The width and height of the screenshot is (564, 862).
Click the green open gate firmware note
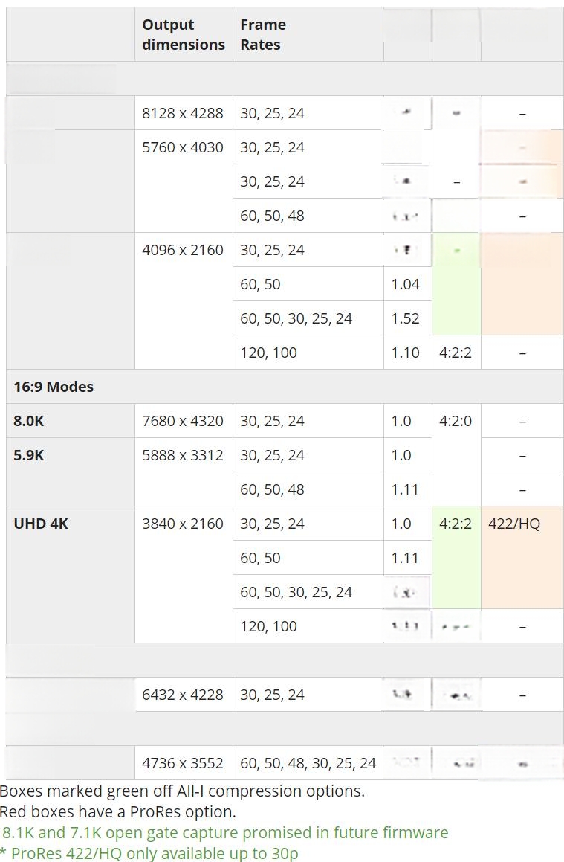225,833
